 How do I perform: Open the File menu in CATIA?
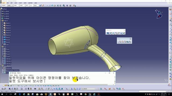point(8,3)
